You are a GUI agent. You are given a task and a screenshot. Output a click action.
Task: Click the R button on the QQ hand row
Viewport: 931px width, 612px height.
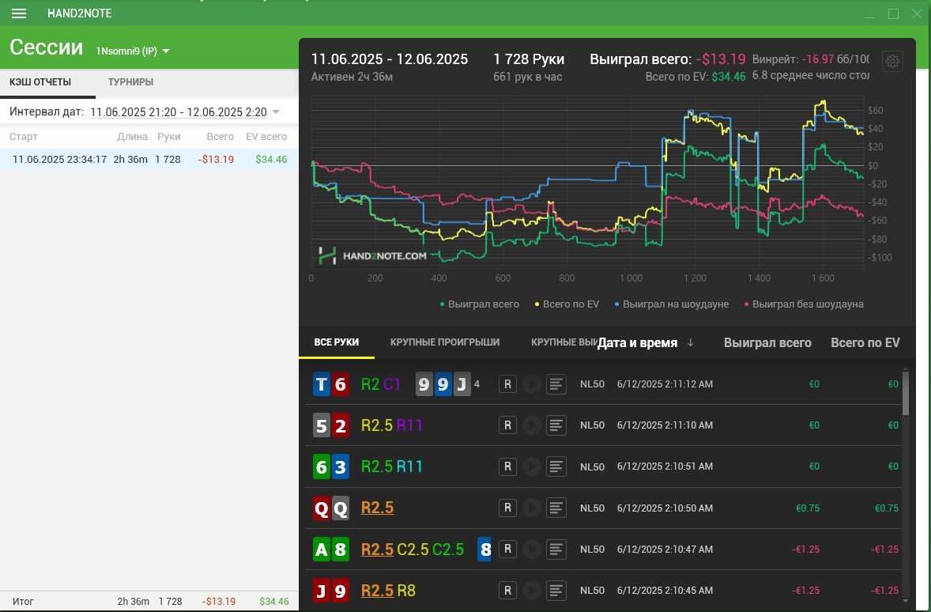click(x=507, y=508)
